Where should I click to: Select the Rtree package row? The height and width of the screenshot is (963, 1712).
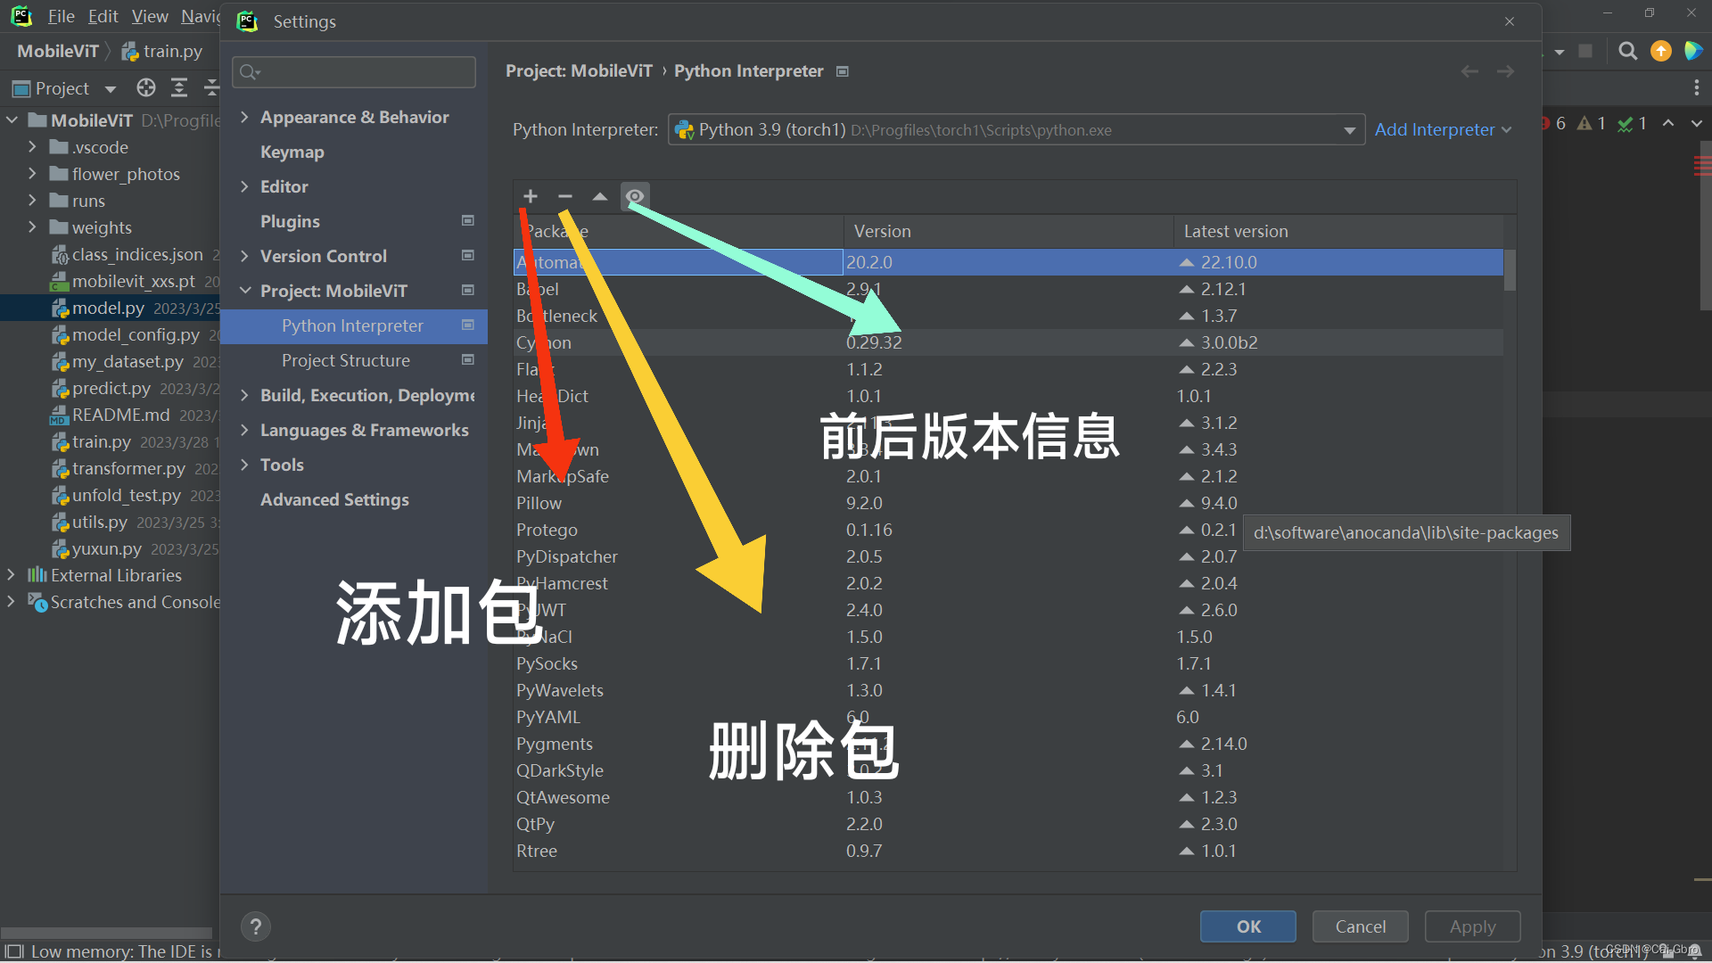[x=1008, y=851]
